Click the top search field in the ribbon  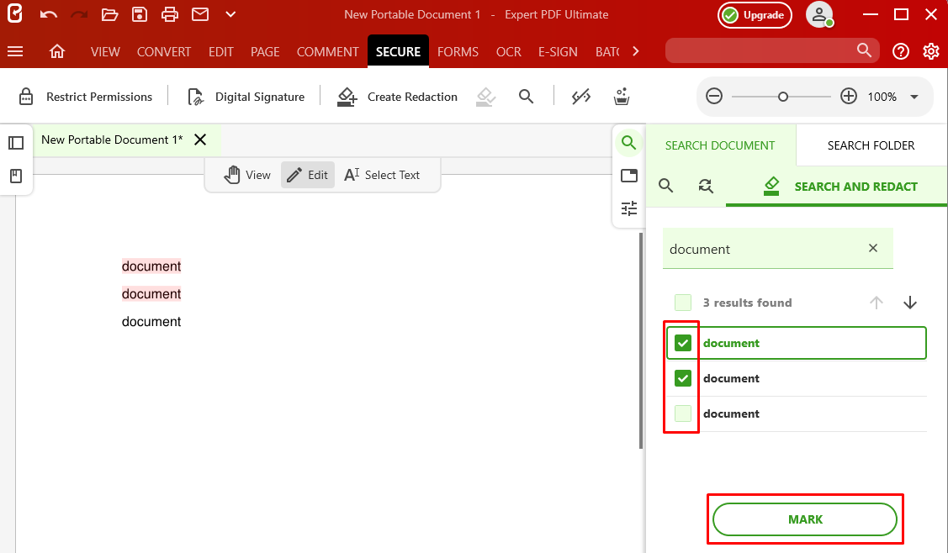[x=772, y=50]
